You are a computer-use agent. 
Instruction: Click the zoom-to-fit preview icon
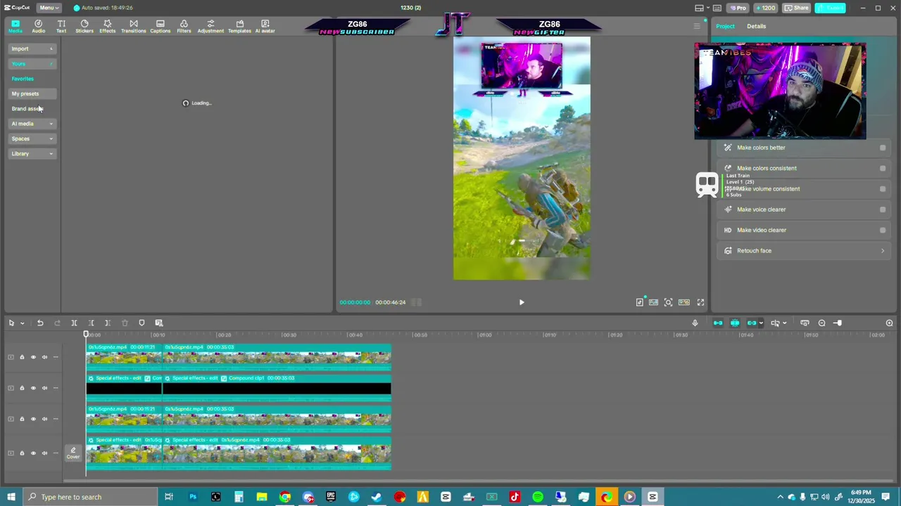coord(668,302)
